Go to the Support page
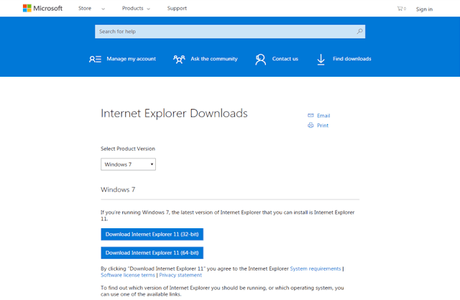Image resolution: width=460 pixels, height=300 pixels. pyautogui.click(x=177, y=8)
